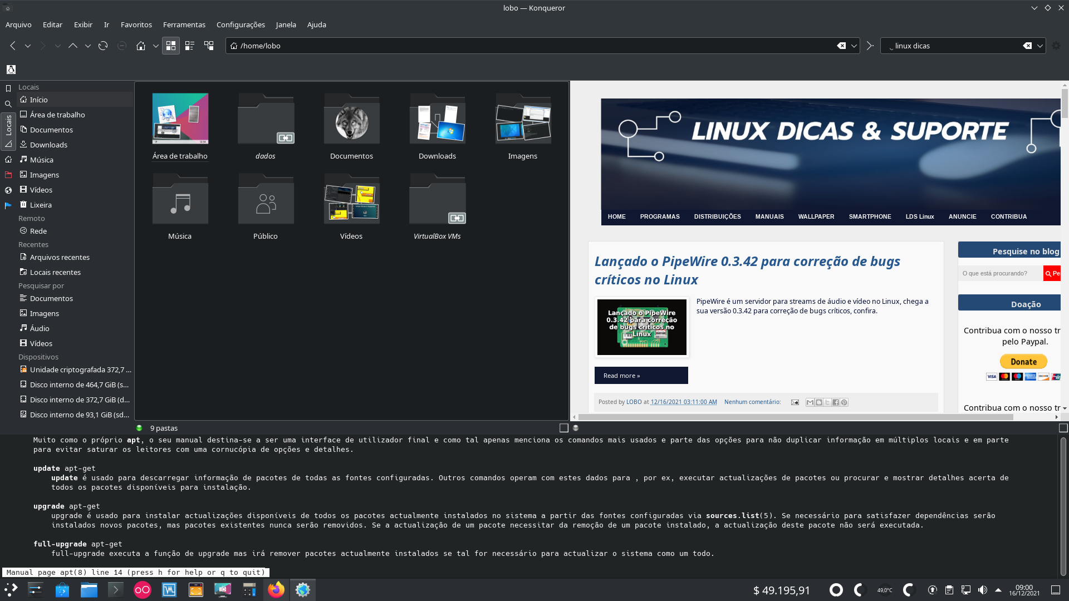Open the Arquivo menu
The image size is (1069, 601).
pos(18,24)
